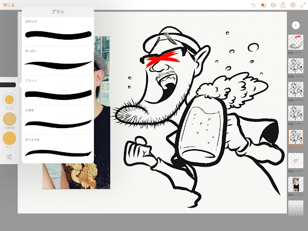Select the ラウンド round brush
The image size is (308, 231).
pos(58,31)
